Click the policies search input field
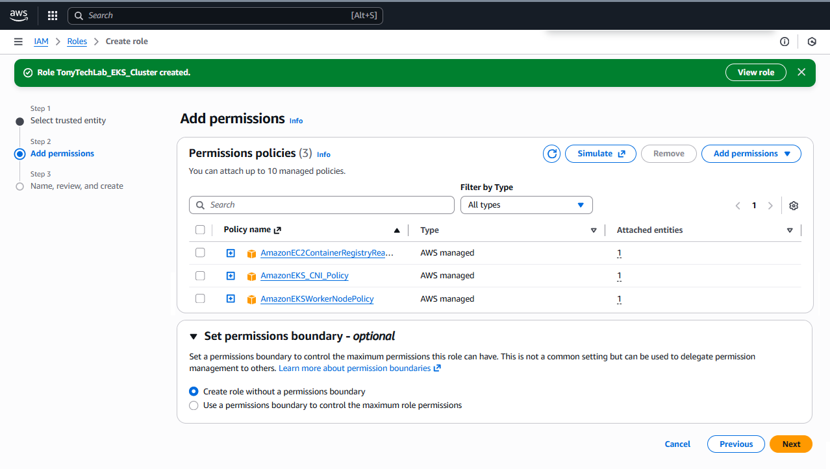Image resolution: width=830 pixels, height=469 pixels. click(x=321, y=205)
